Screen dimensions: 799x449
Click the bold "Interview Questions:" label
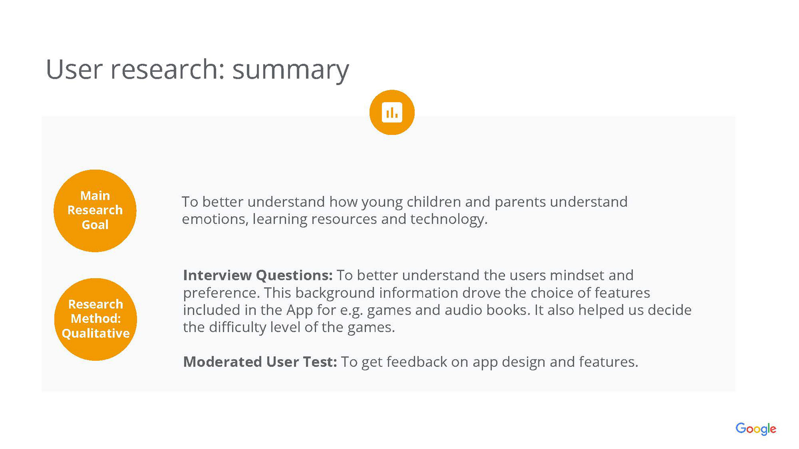click(x=258, y=275)
